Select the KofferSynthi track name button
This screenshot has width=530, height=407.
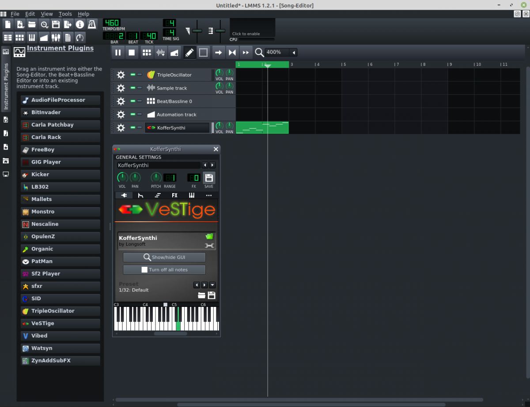(177, 128)
